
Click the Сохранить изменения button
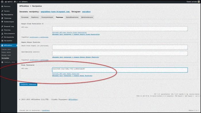click(28, 84)
